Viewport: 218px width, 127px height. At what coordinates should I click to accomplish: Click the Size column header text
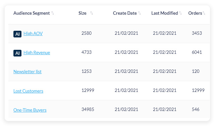click(x=83, y=13)
